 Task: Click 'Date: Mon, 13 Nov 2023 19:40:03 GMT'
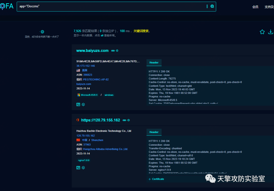tap(172, 89)
